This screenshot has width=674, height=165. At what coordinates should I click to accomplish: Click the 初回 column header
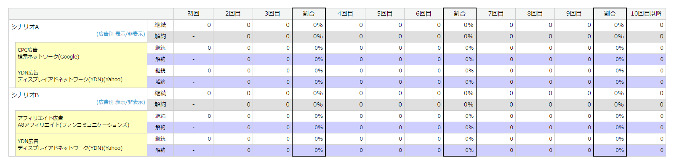(x=193, y=14)
